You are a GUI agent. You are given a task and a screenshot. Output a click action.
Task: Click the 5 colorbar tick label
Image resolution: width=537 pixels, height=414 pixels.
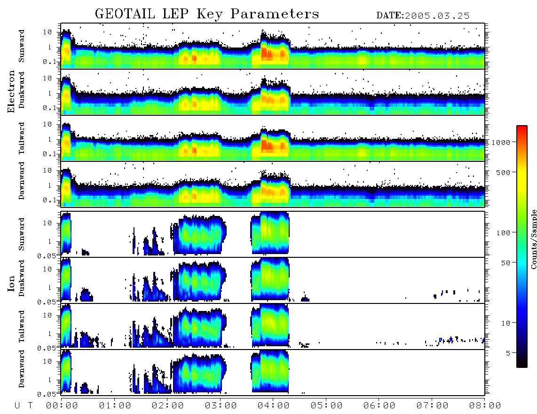point(508,353)
